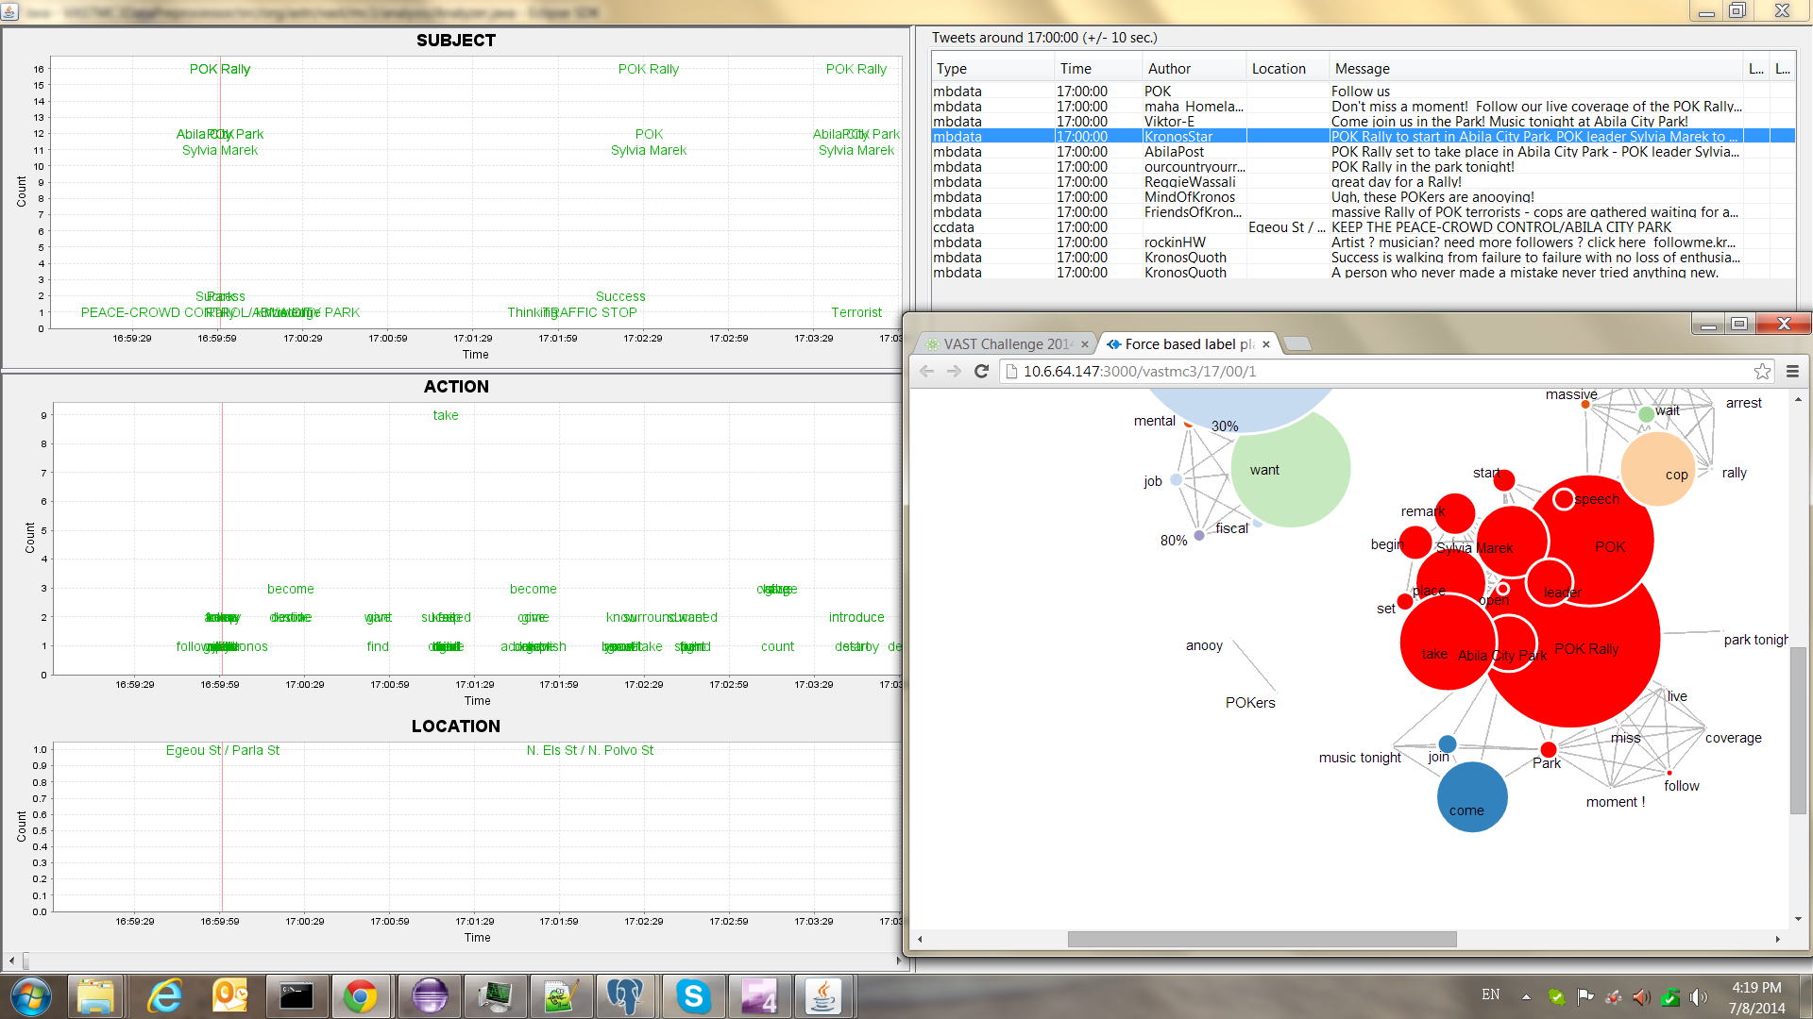Image resolution: width=1813 pixels, height=1019 pixels.
Task: Click the browser vertical scrollbar down arrow
Action: (x=1798, y=918)
